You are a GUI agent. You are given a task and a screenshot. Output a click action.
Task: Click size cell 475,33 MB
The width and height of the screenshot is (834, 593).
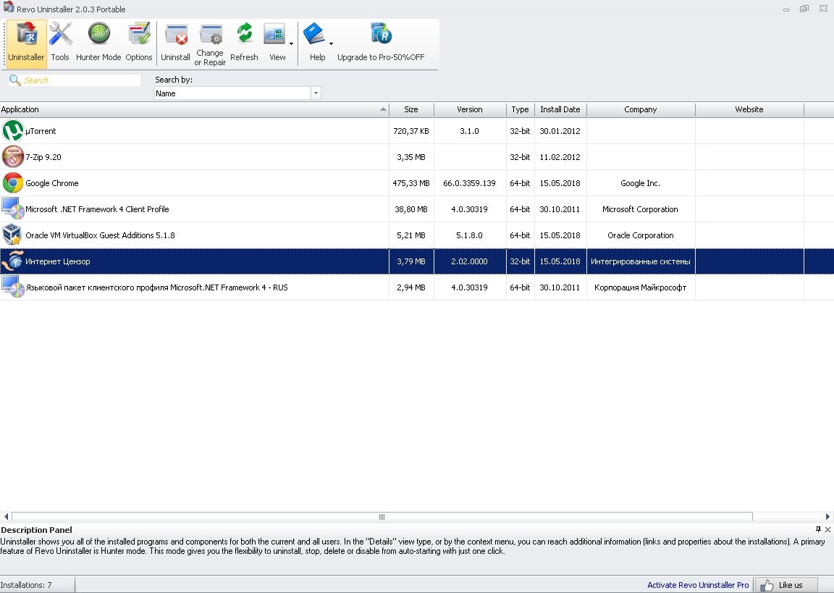pos(411,183)
